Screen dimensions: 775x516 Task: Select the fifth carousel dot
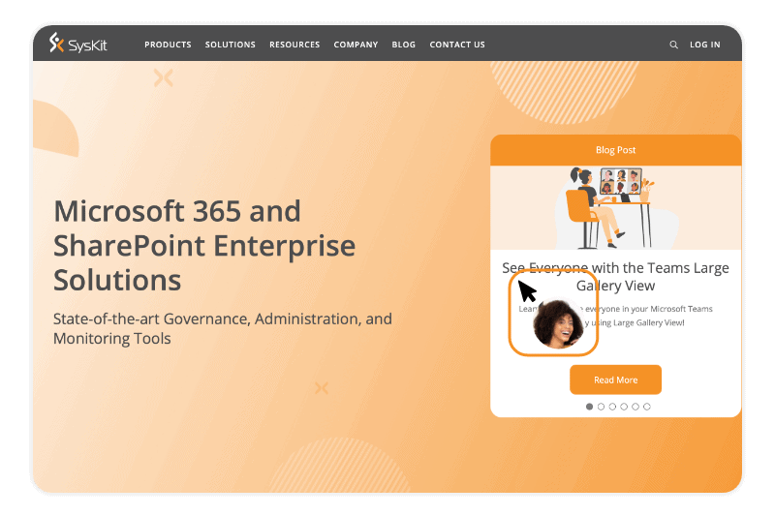pos(635,407)
